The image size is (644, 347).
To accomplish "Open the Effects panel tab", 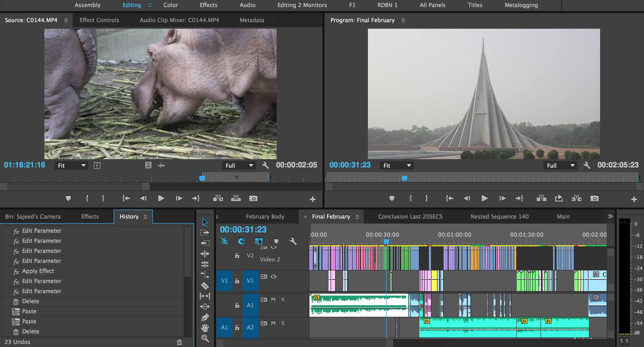I will coord(90,216).
